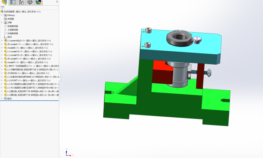
Task: Expand the 注解 annotations folder
Action: point(2,23)
